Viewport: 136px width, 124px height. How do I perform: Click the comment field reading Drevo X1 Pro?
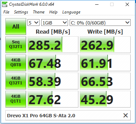(x=68, y=115)
